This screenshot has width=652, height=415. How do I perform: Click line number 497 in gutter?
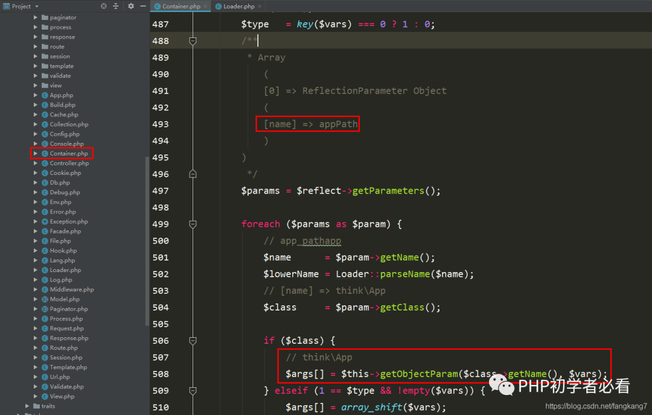click(x=161, y=191)
